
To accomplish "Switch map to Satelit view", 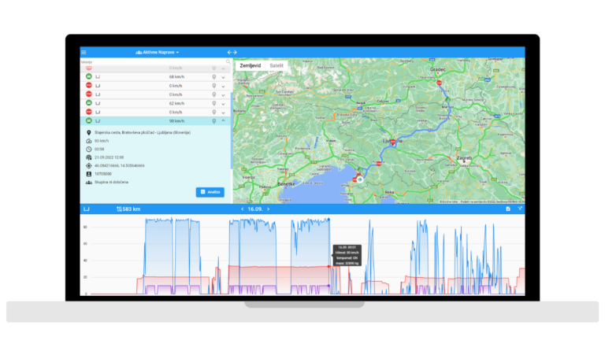I will pos(277,65).
